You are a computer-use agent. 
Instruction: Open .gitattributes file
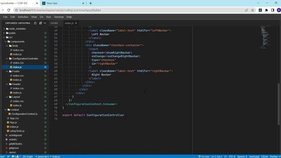15,144
